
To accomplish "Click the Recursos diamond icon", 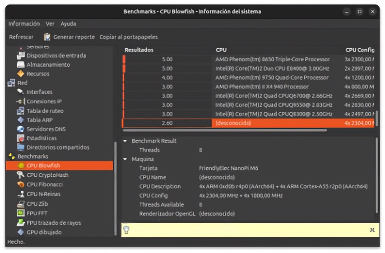I will click(21, 74).
